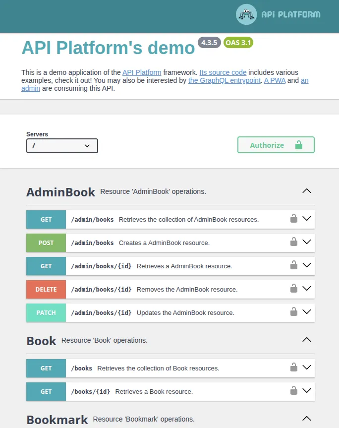
Task: Click 'Retrieves a Book resource.' description
Action: point(154,391)
